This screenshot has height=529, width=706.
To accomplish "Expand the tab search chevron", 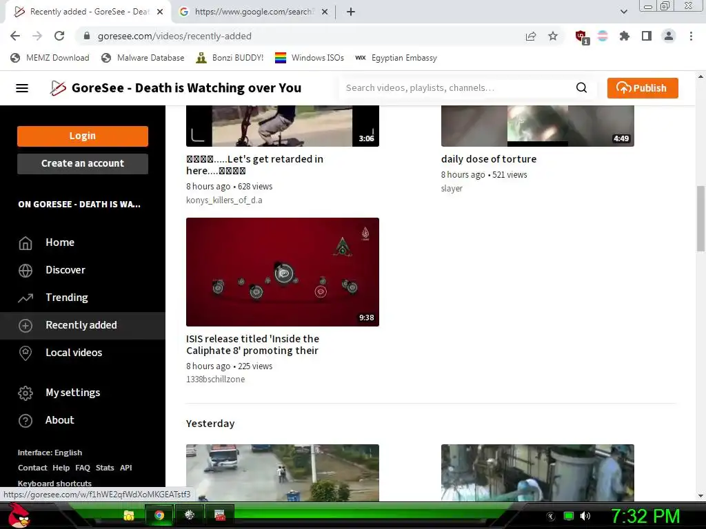I will [623, 12].
